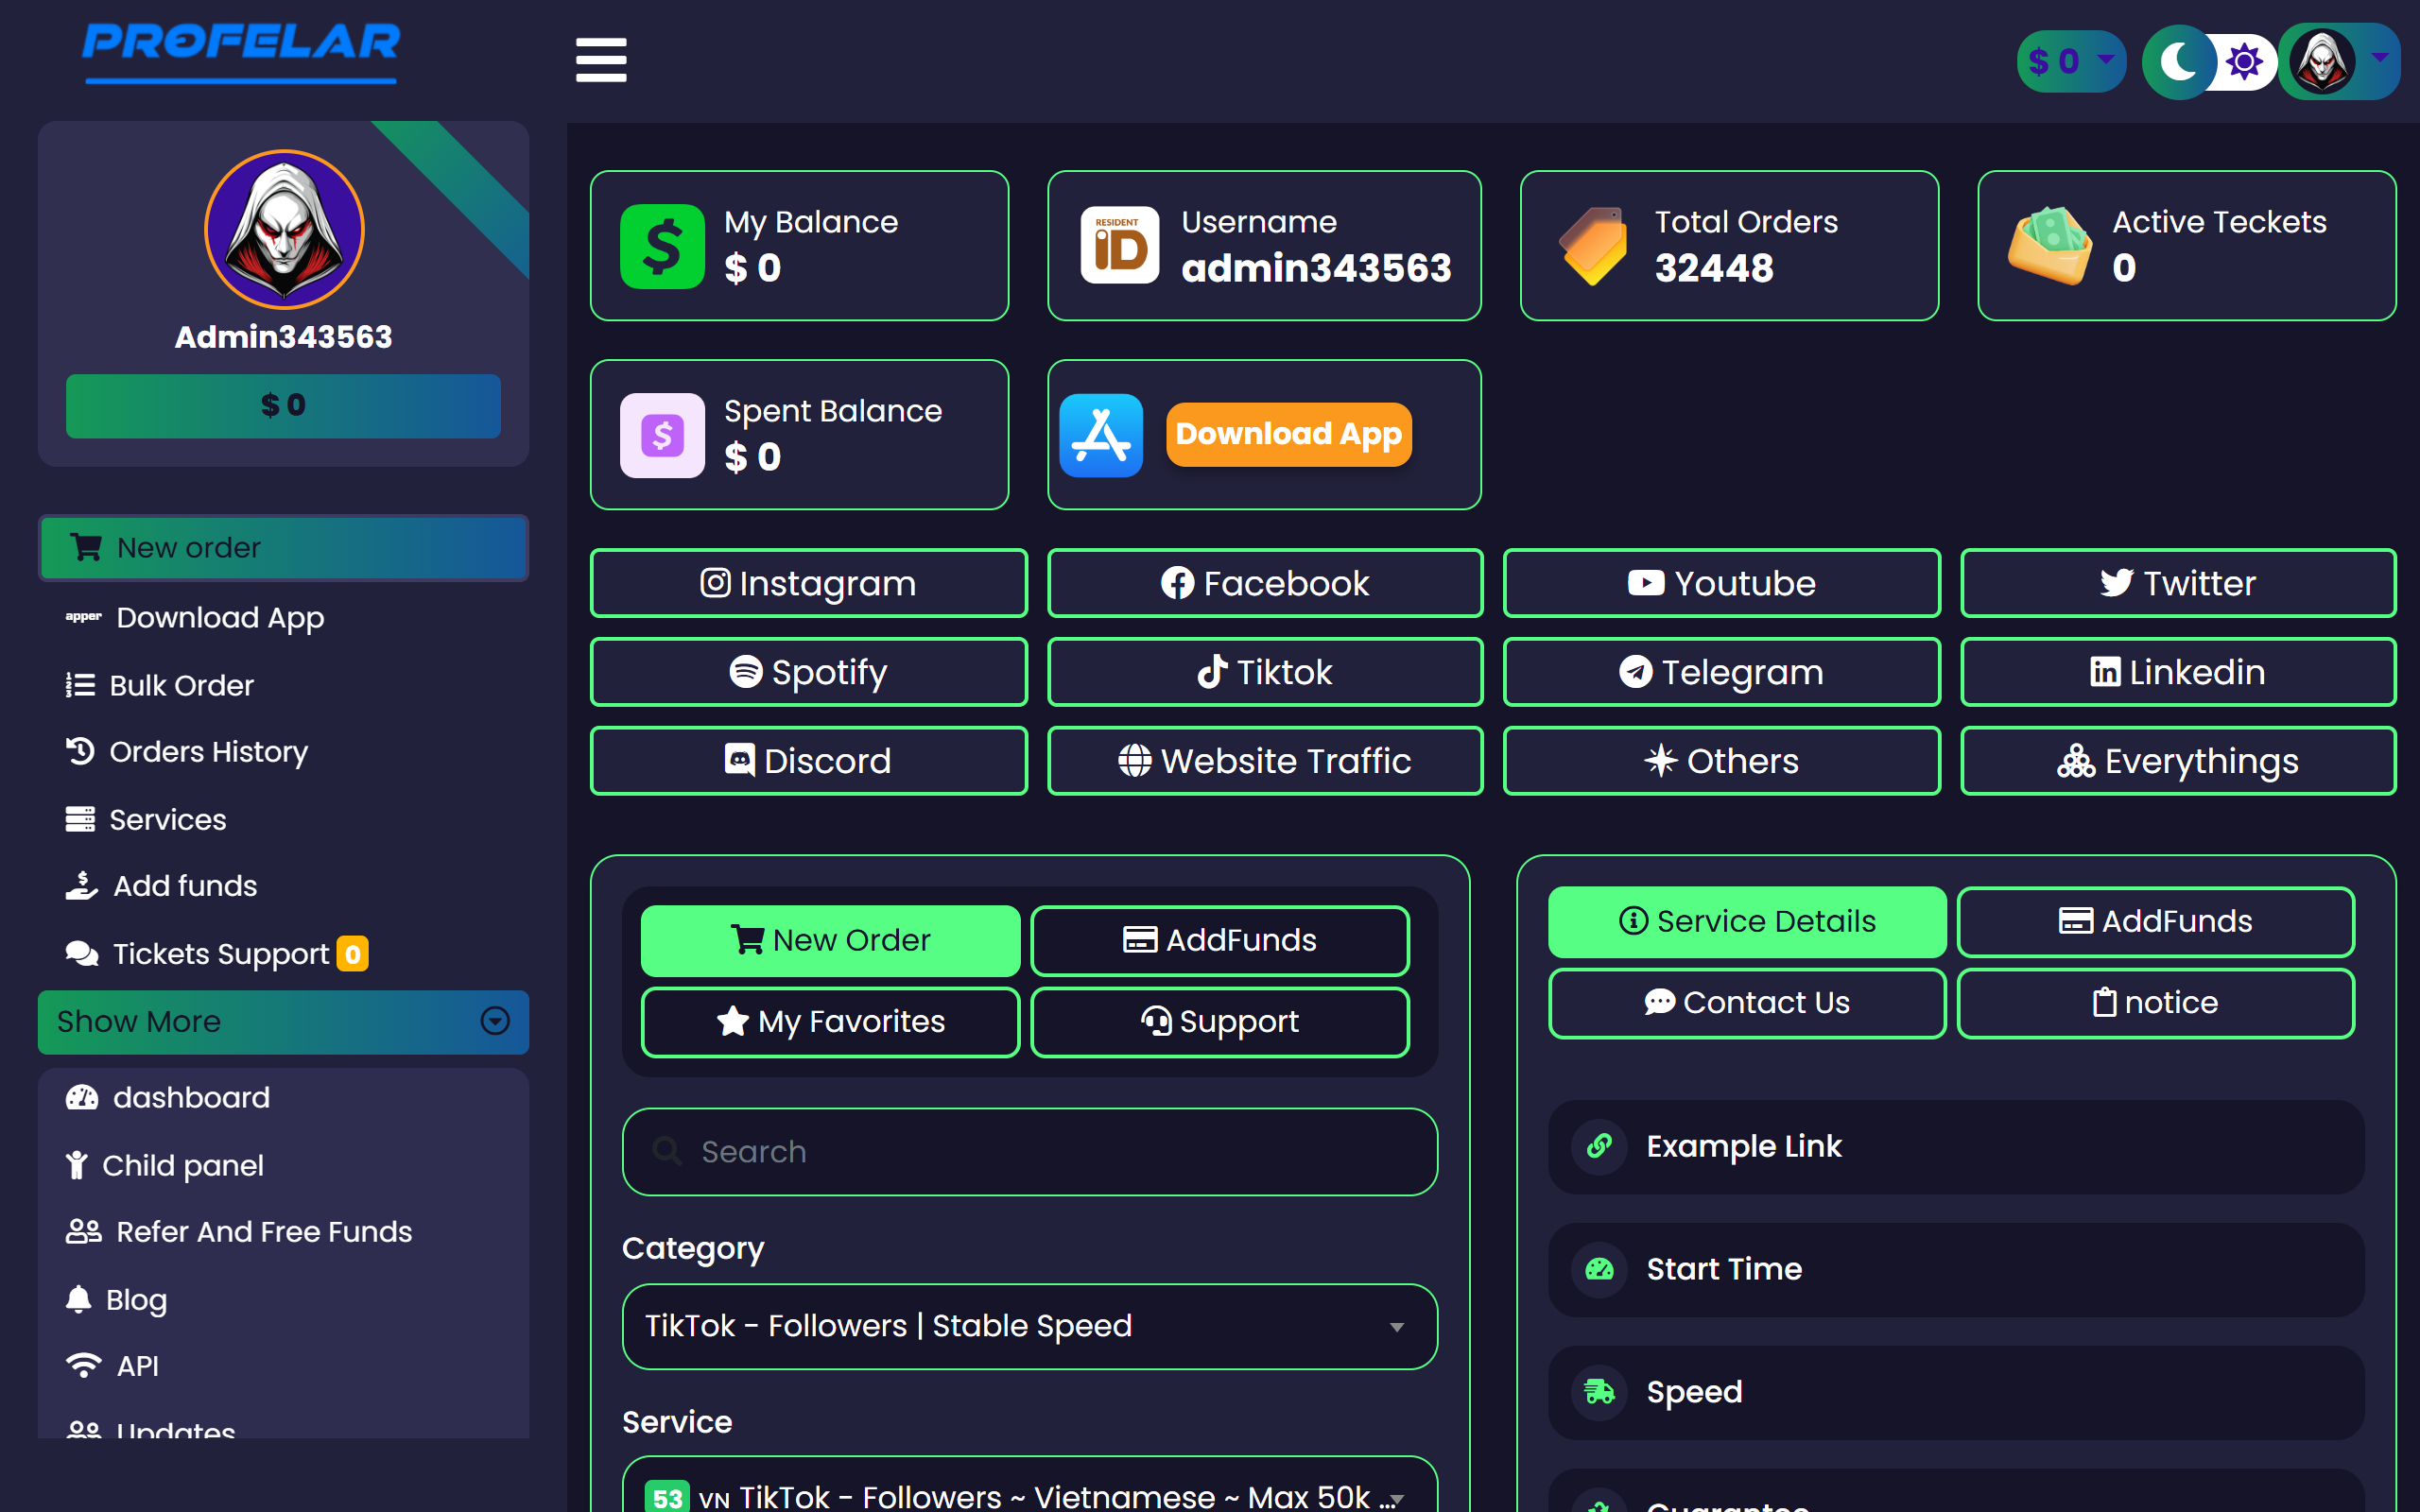
Task: Click the sidebar green balance bar
Action: tap(283, 405)
